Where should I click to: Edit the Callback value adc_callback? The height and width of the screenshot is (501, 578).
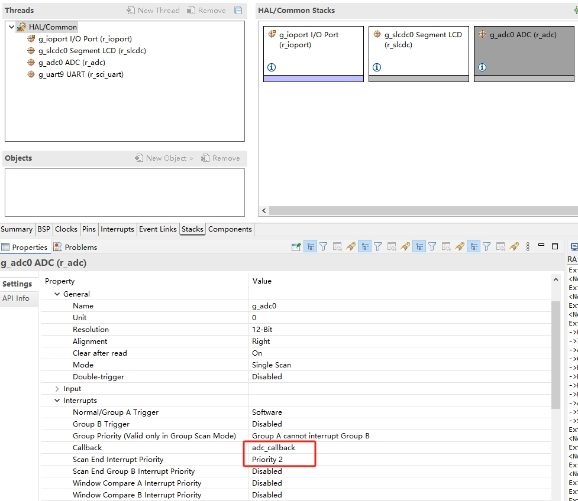(x=400, y=448)
